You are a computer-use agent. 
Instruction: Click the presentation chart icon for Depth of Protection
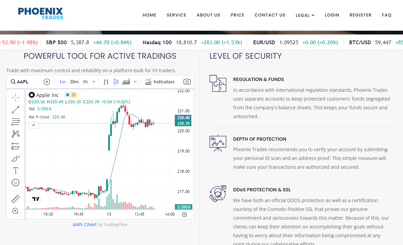(218, 143)
